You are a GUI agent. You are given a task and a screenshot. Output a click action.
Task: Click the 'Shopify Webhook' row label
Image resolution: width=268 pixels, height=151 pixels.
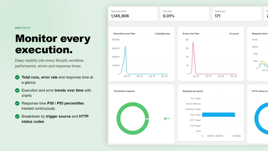(193, 104)
